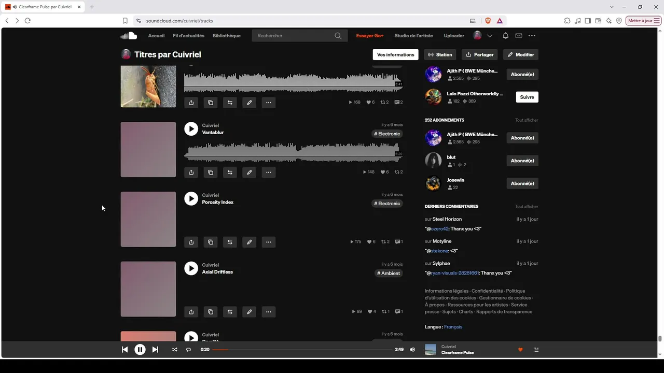Click the Vos informations button
Image resolution: width=664 pixels, height=373 pixels.
396,54
